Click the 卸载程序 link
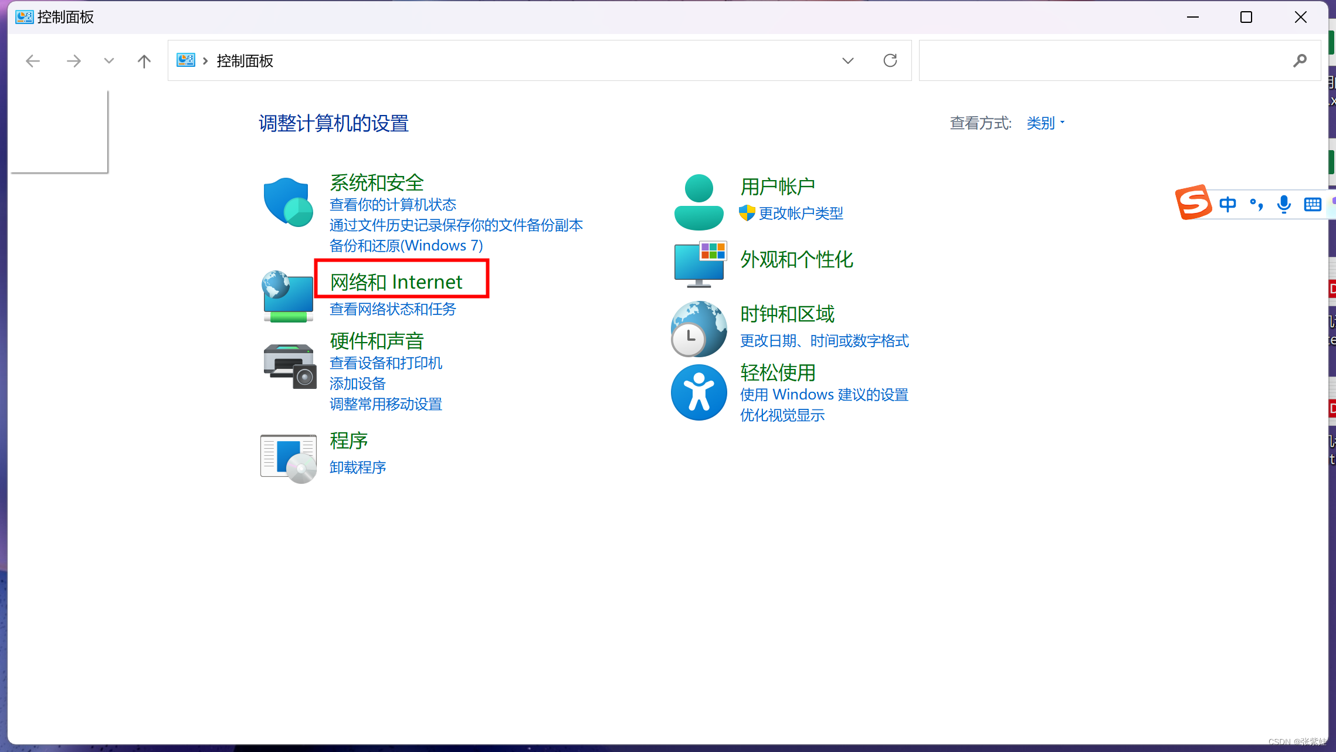This screenshot has height=752, width=1336. pyautogui.click(x=357, y=468)
